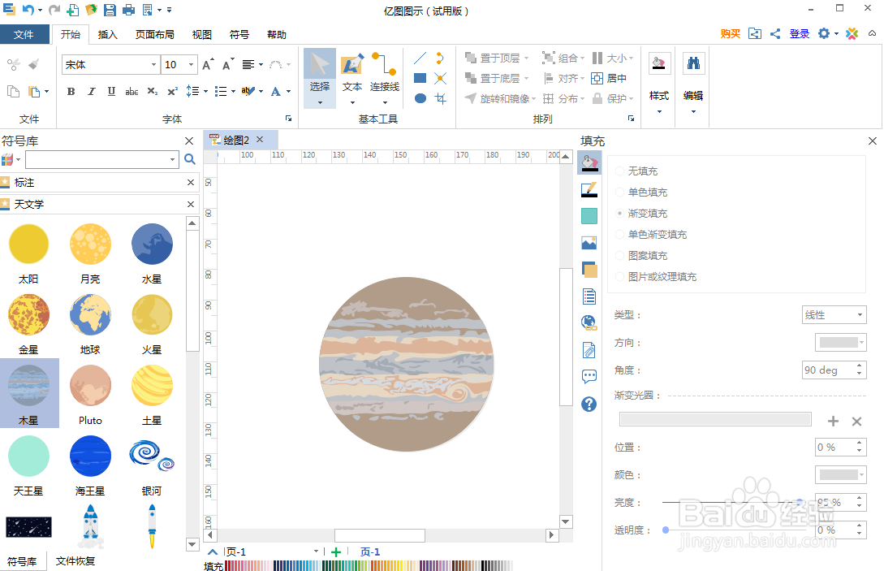The image size is (884, 571).
Task: Select the 渐变填充 gradient fill option
Action: (x=641, y=214)
